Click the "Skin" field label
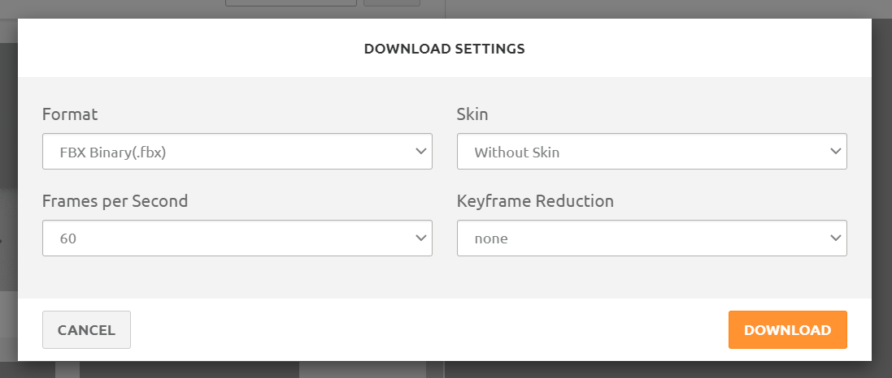 [x=472, y=114]
